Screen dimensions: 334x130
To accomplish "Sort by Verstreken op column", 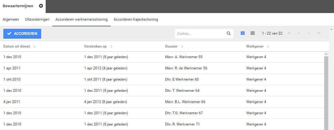I will (x=111, y=46).
